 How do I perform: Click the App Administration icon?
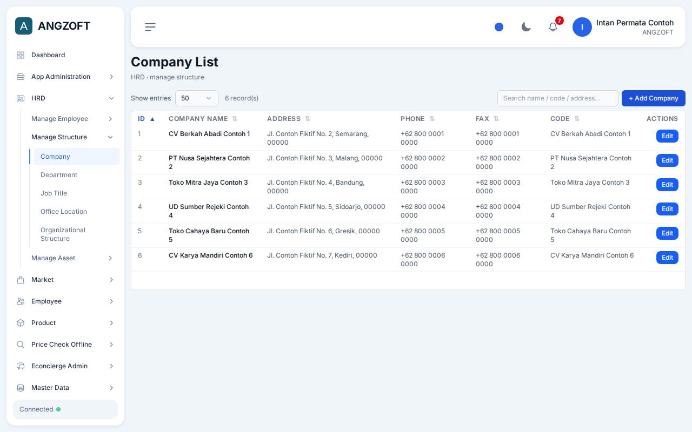click(x=21, y=77)
